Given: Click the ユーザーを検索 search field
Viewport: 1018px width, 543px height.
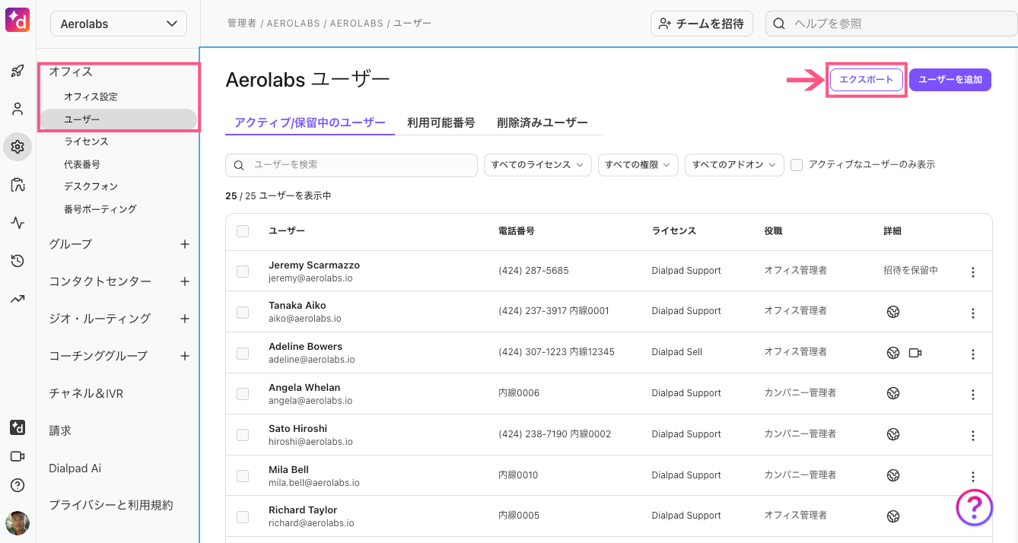Looking at the screenshot, I should (x=352, y=165).
